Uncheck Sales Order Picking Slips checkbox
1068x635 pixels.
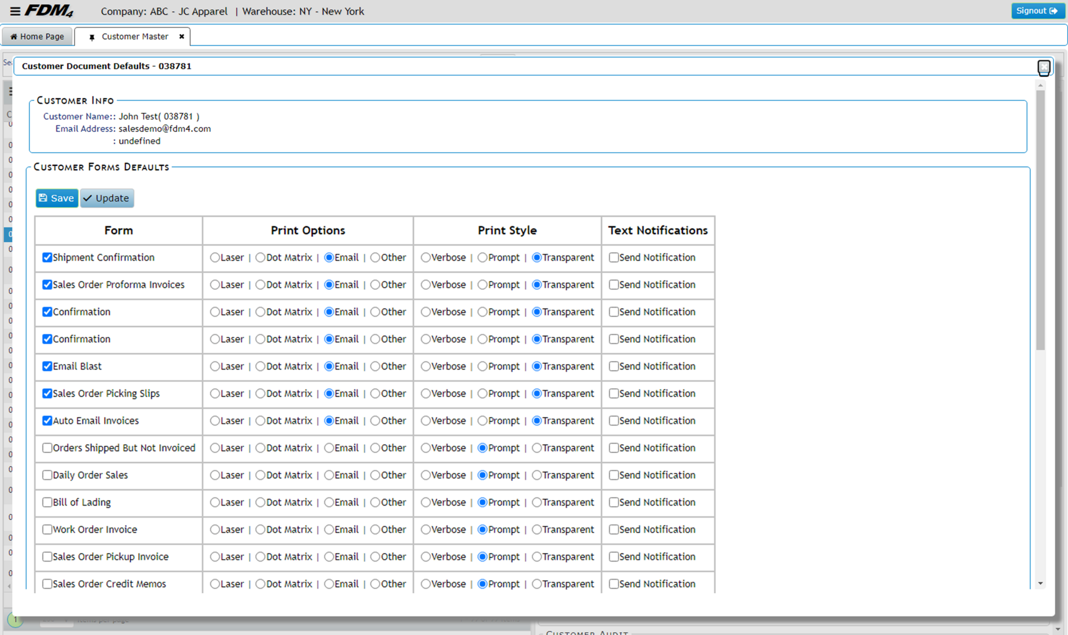[47, 393]
